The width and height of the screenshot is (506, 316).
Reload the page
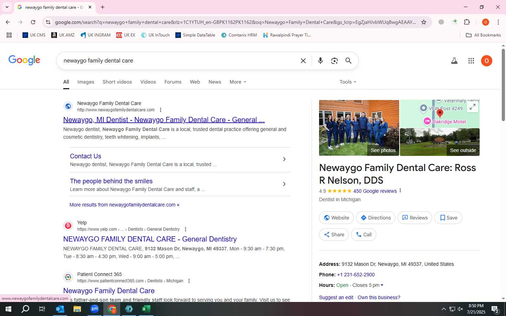click(x=33, y=22)
